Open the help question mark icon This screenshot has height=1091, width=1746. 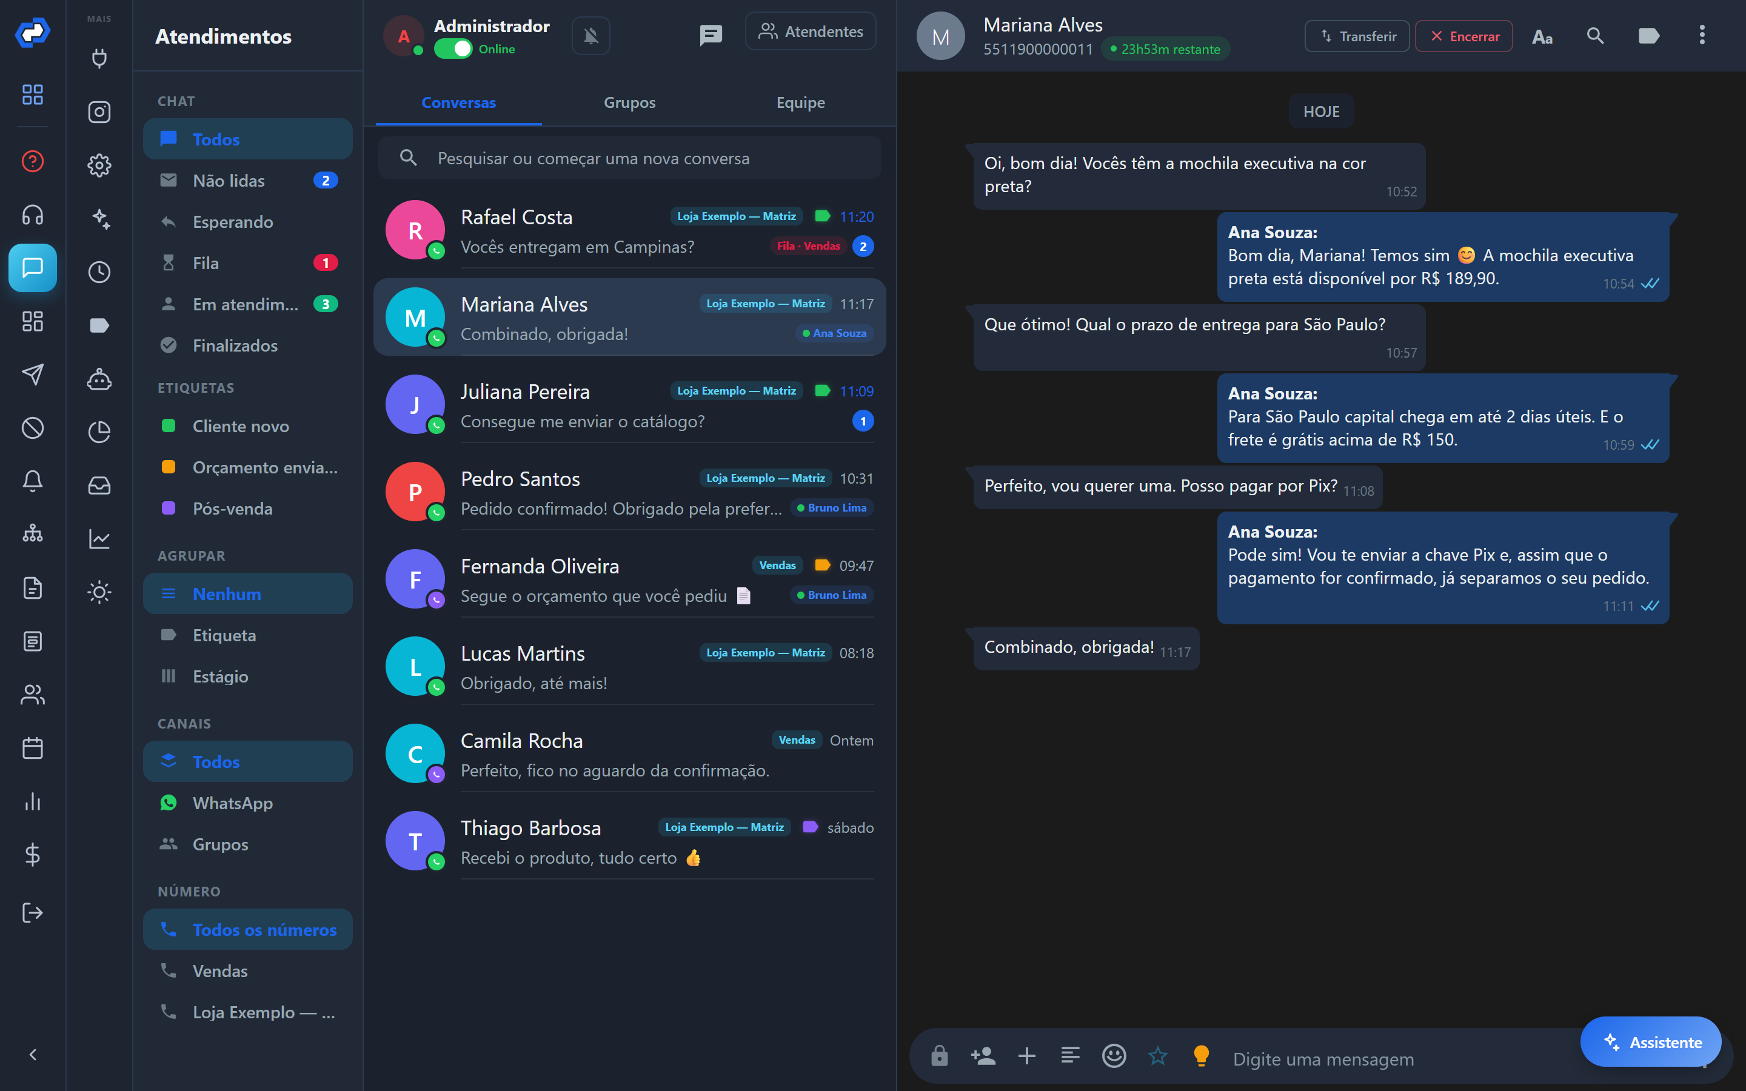tap(33, 161)
